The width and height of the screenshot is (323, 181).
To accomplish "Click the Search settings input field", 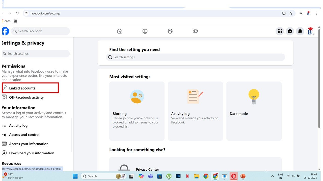I will (x=196, y=57).
